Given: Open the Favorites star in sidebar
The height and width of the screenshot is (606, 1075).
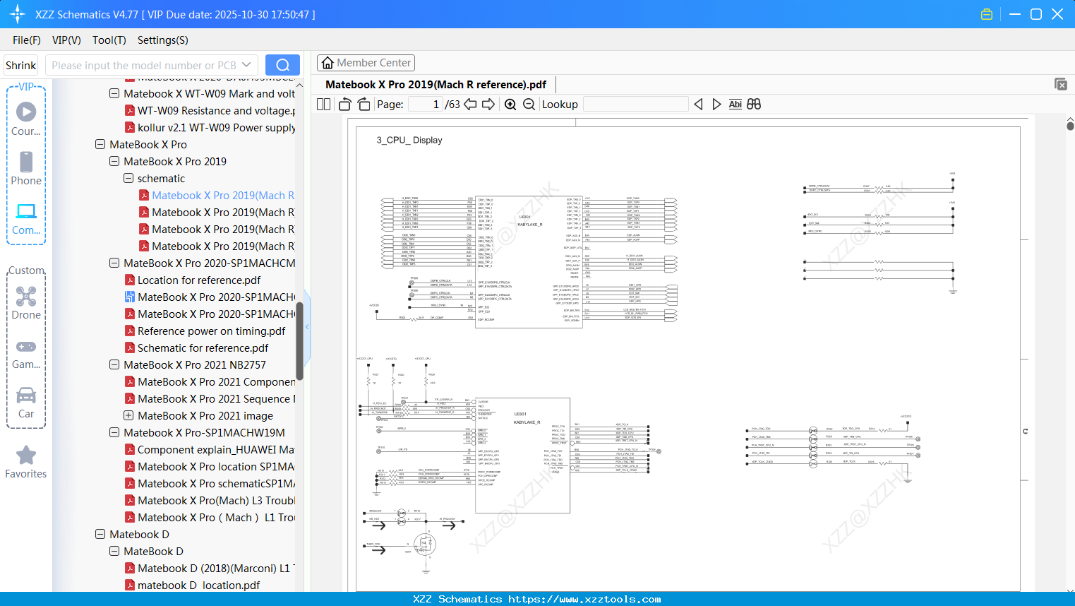Looking at the screenshot, I should (x=26, y=462).
